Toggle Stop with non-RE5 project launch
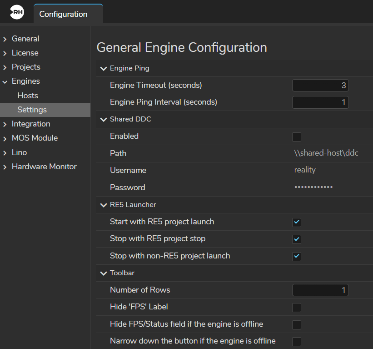The image size is (373, 349). [x=297, y=256]
